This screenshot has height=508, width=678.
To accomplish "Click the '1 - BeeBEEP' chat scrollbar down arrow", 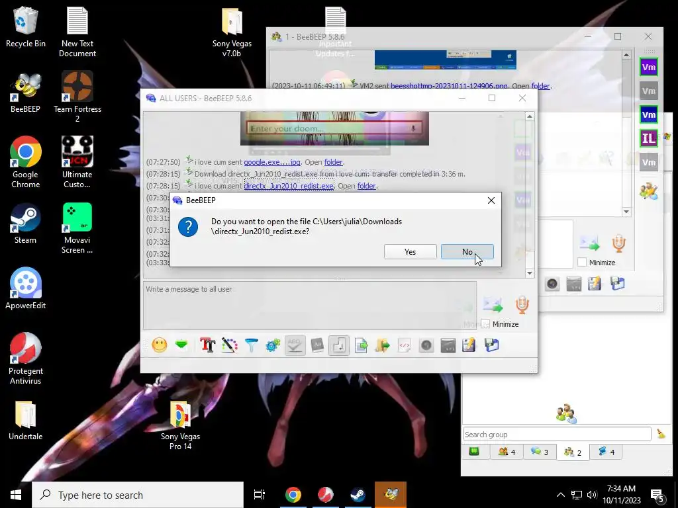I will 626,212.
